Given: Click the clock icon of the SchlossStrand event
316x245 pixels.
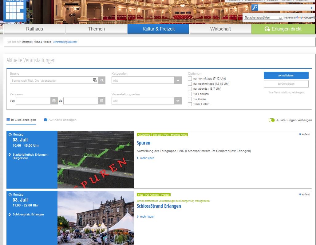Looking at the screenshot, I should click(x=10, y=195).
